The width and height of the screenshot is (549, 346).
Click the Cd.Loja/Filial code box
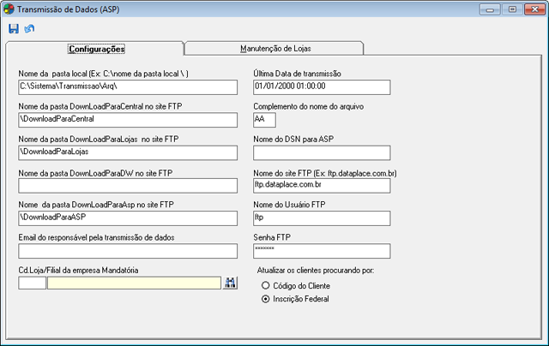tap(32, 283)
